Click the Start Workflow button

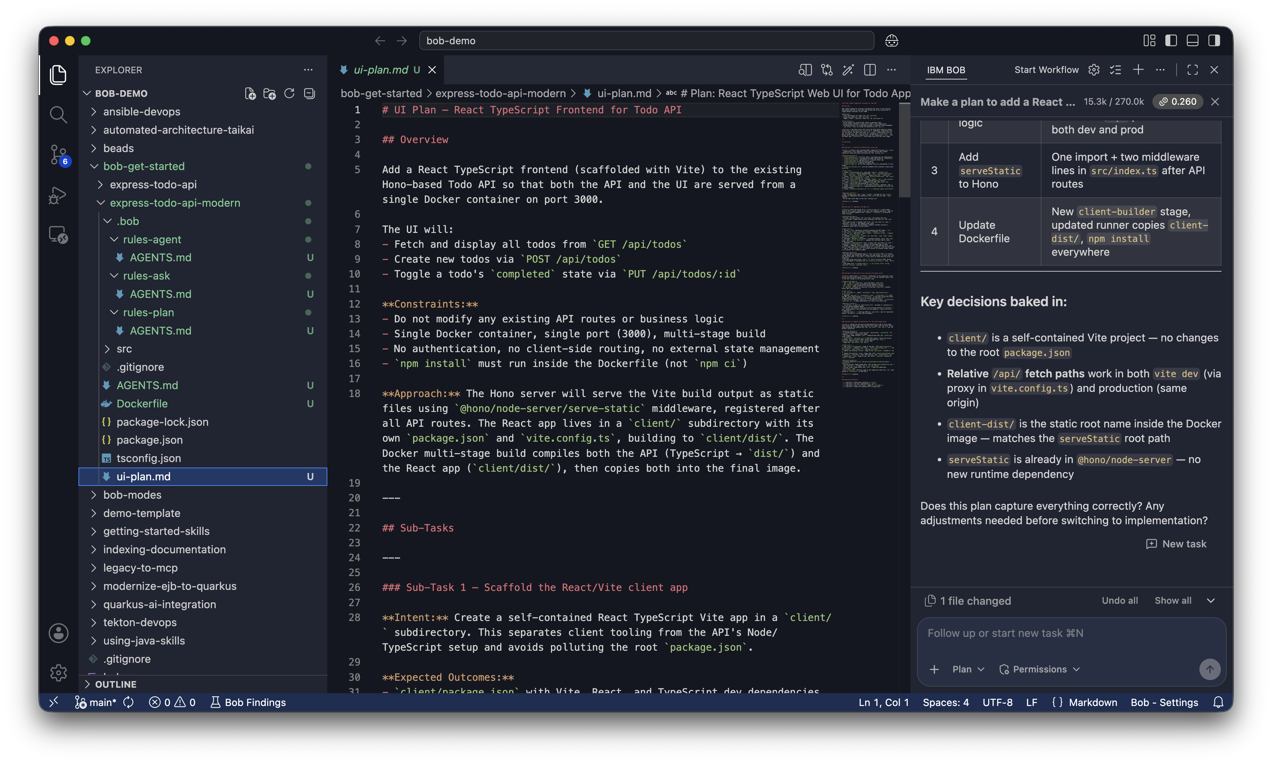[1046, 70]
